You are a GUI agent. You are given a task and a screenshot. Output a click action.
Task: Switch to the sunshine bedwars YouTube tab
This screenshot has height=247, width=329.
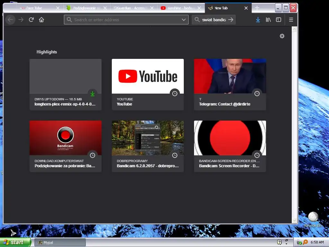(x=181, y=8)
